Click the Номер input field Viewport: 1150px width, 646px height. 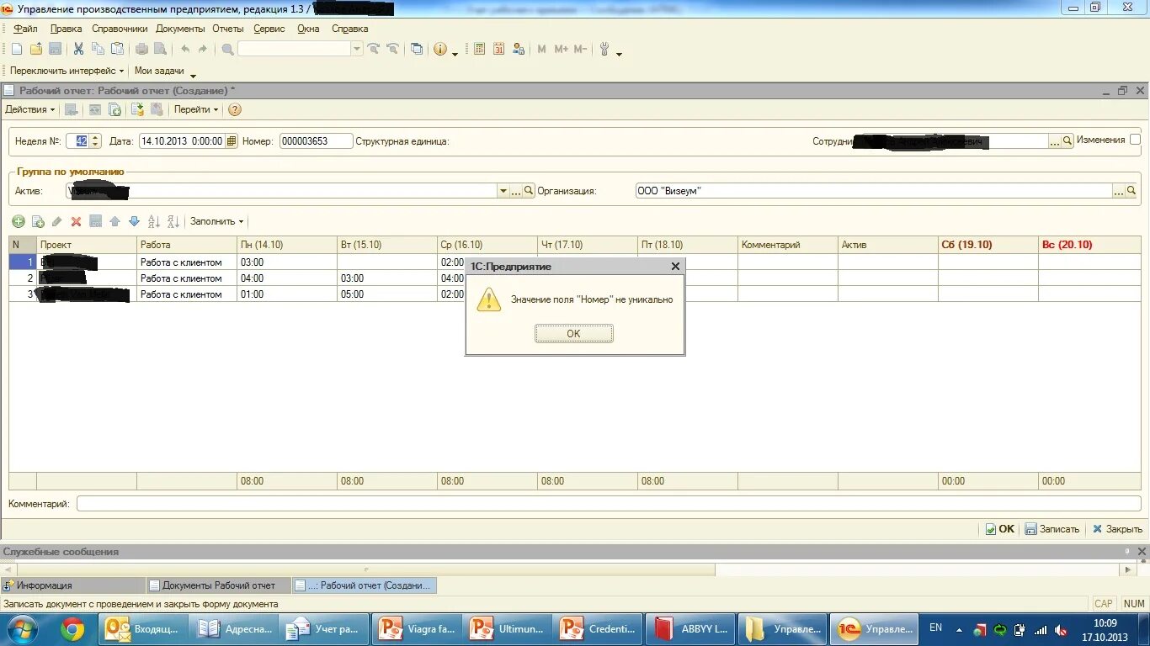316,141
